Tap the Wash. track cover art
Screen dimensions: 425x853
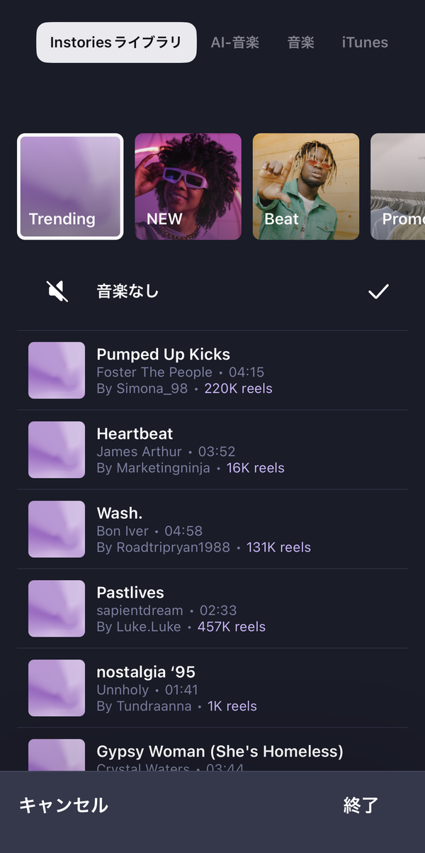coord(57,529)
